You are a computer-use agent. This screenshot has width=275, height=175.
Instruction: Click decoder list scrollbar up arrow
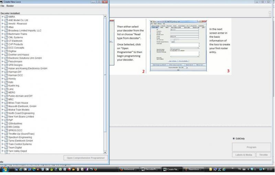[105, 17]
